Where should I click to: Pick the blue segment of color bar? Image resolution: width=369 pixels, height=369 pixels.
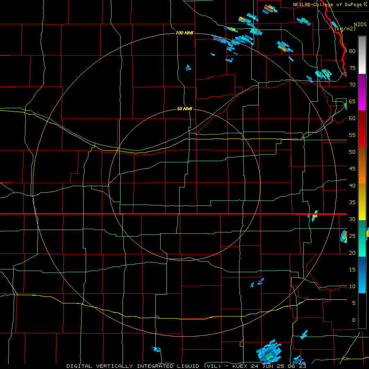(x=362, y=275)
